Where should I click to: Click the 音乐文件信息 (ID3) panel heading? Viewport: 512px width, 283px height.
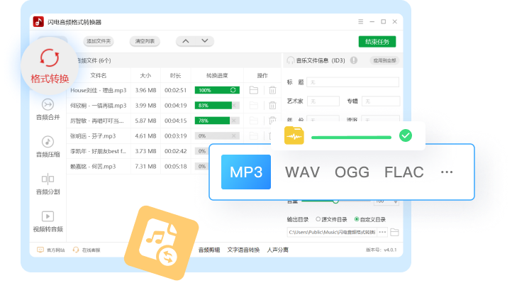tap(321, 60)
